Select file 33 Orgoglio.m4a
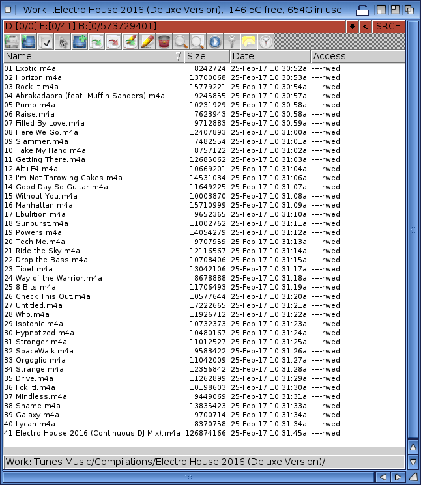 [35, 360]
